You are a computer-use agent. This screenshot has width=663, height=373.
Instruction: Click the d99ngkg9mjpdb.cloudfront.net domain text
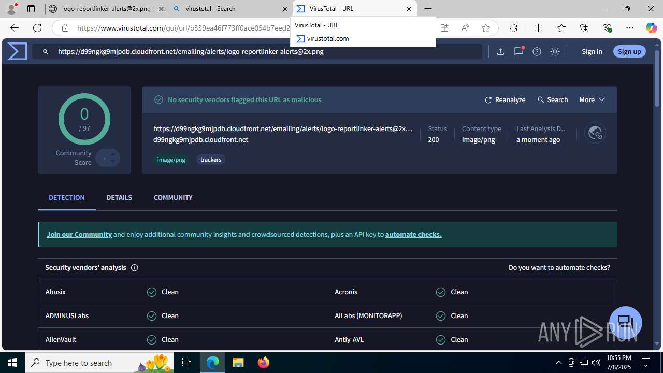(200, 139)
